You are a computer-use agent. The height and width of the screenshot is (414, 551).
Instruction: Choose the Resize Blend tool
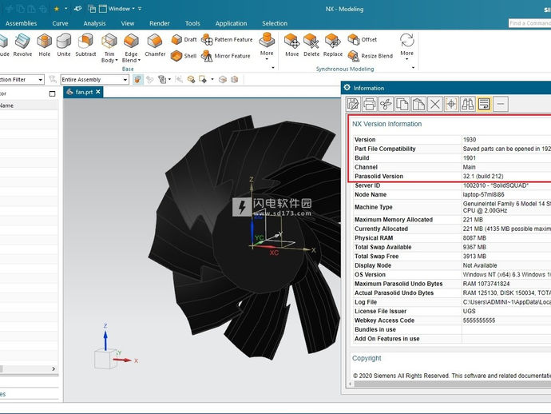tap(371, 56)
